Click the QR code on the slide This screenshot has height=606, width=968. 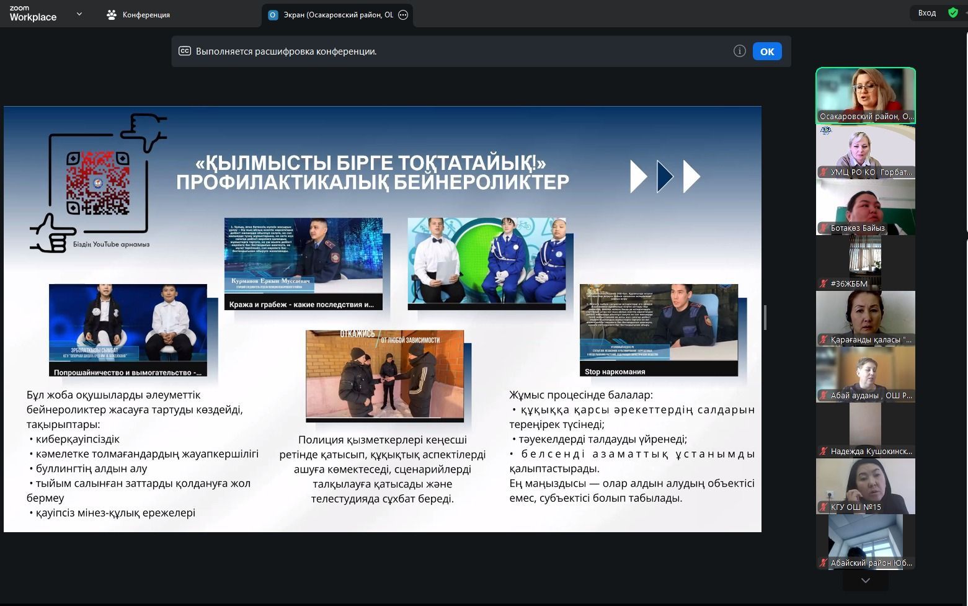pos(98,182)
